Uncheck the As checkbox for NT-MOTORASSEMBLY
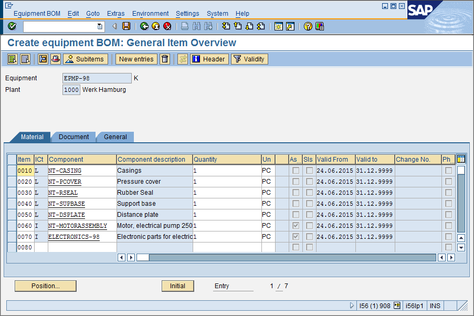This screenshot has height=316, width=474. pos(296,226)
